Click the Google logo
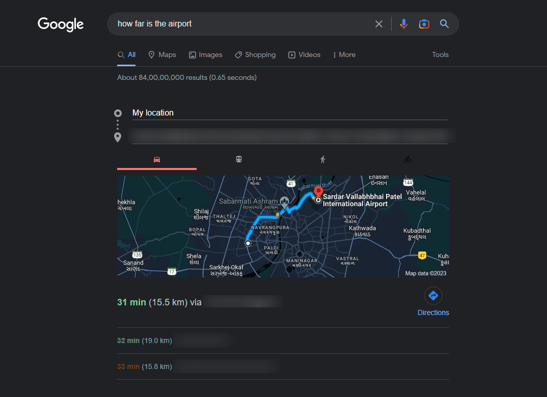The image size is (547, 397). (x=61, y=24)
